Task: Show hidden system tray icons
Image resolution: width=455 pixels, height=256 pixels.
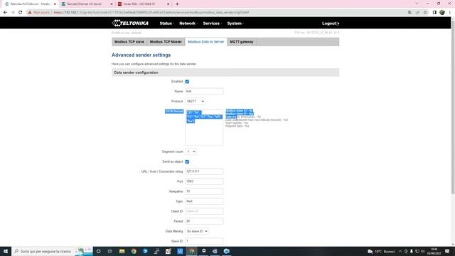Action: (400, 251)
